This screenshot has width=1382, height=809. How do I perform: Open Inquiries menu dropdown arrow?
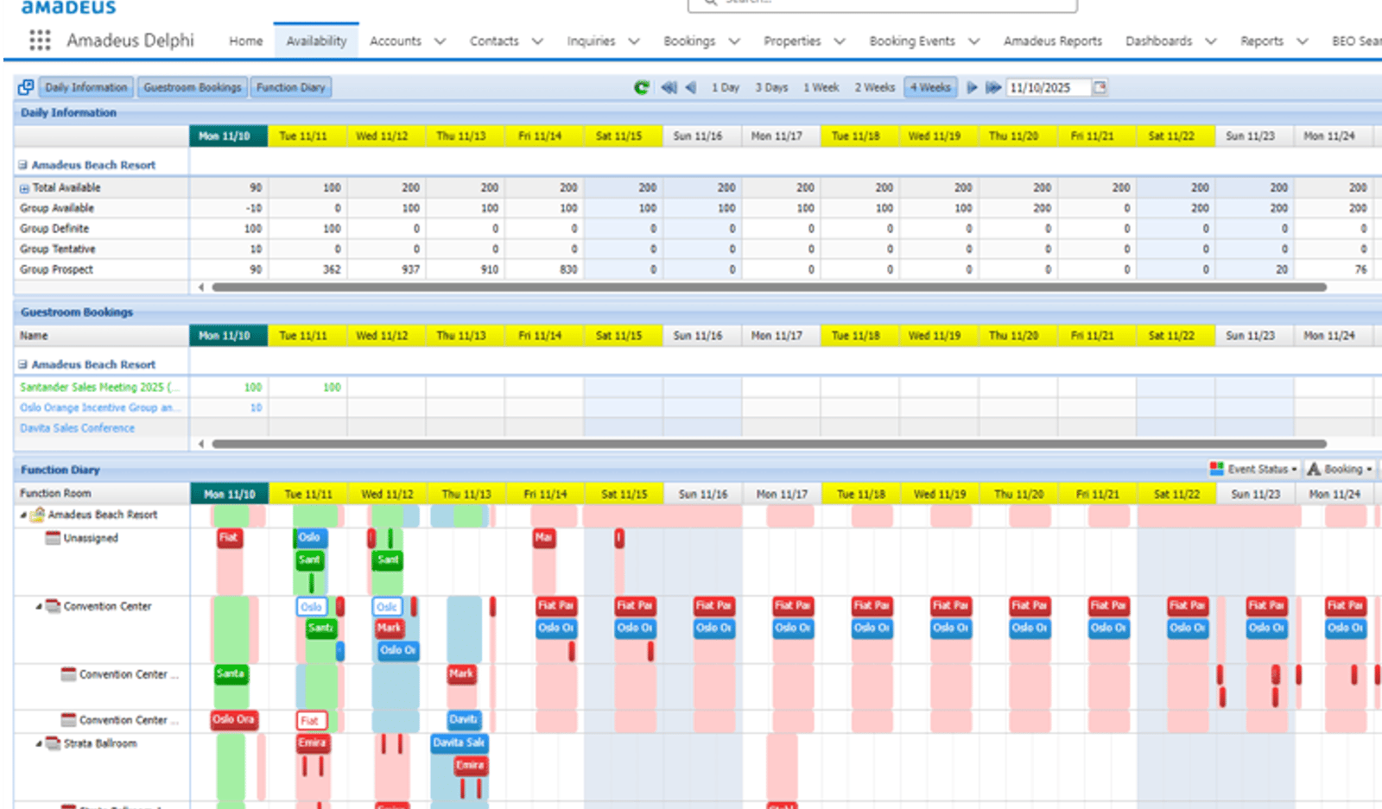coord(633,41)
